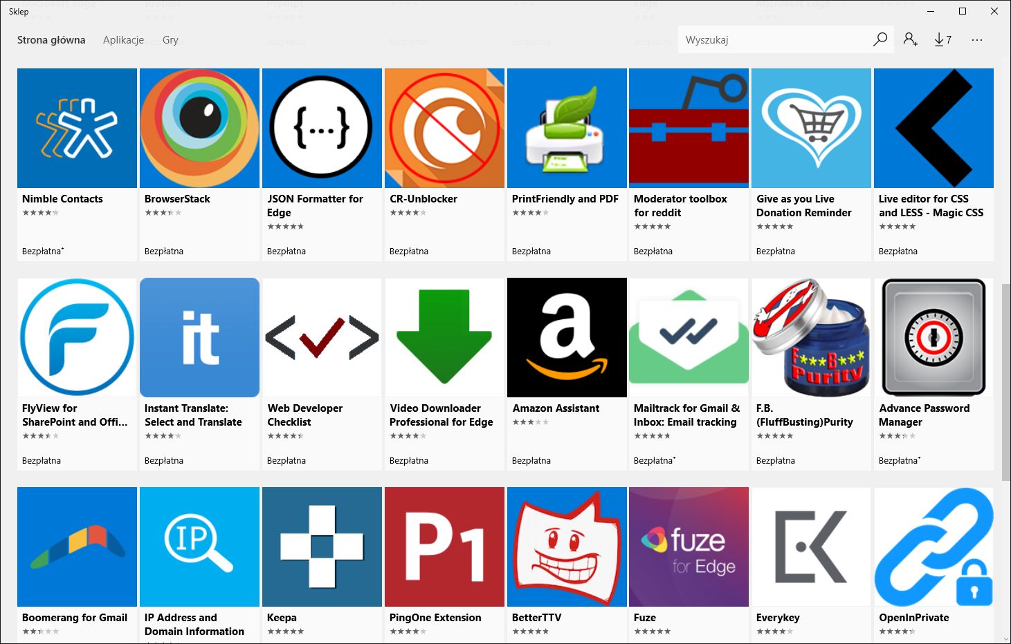Click the search magnifier icon

880,39
